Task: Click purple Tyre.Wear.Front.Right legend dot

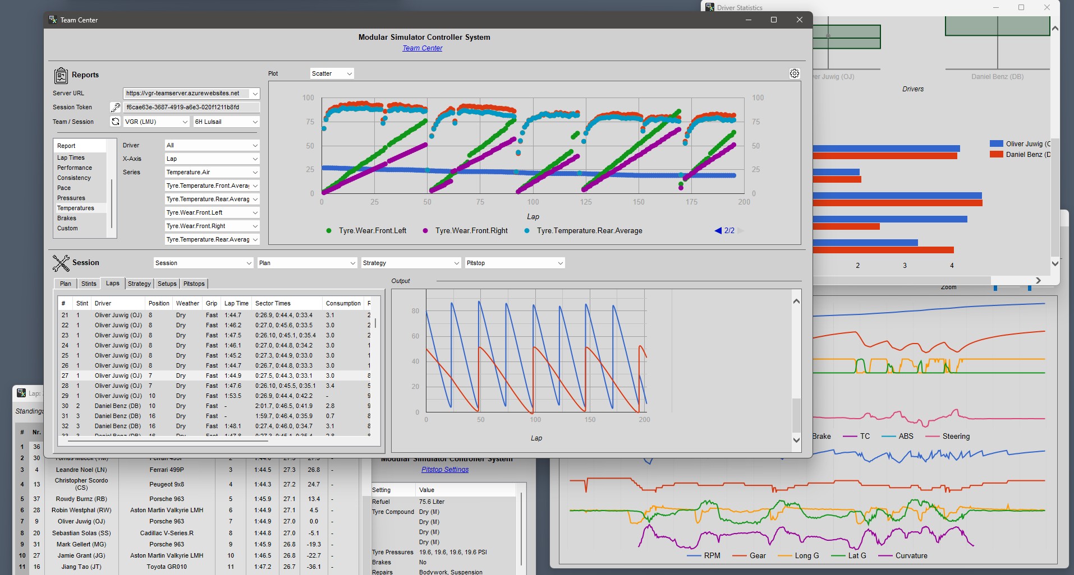Action: pyautogui.click(x=425, y=230)
